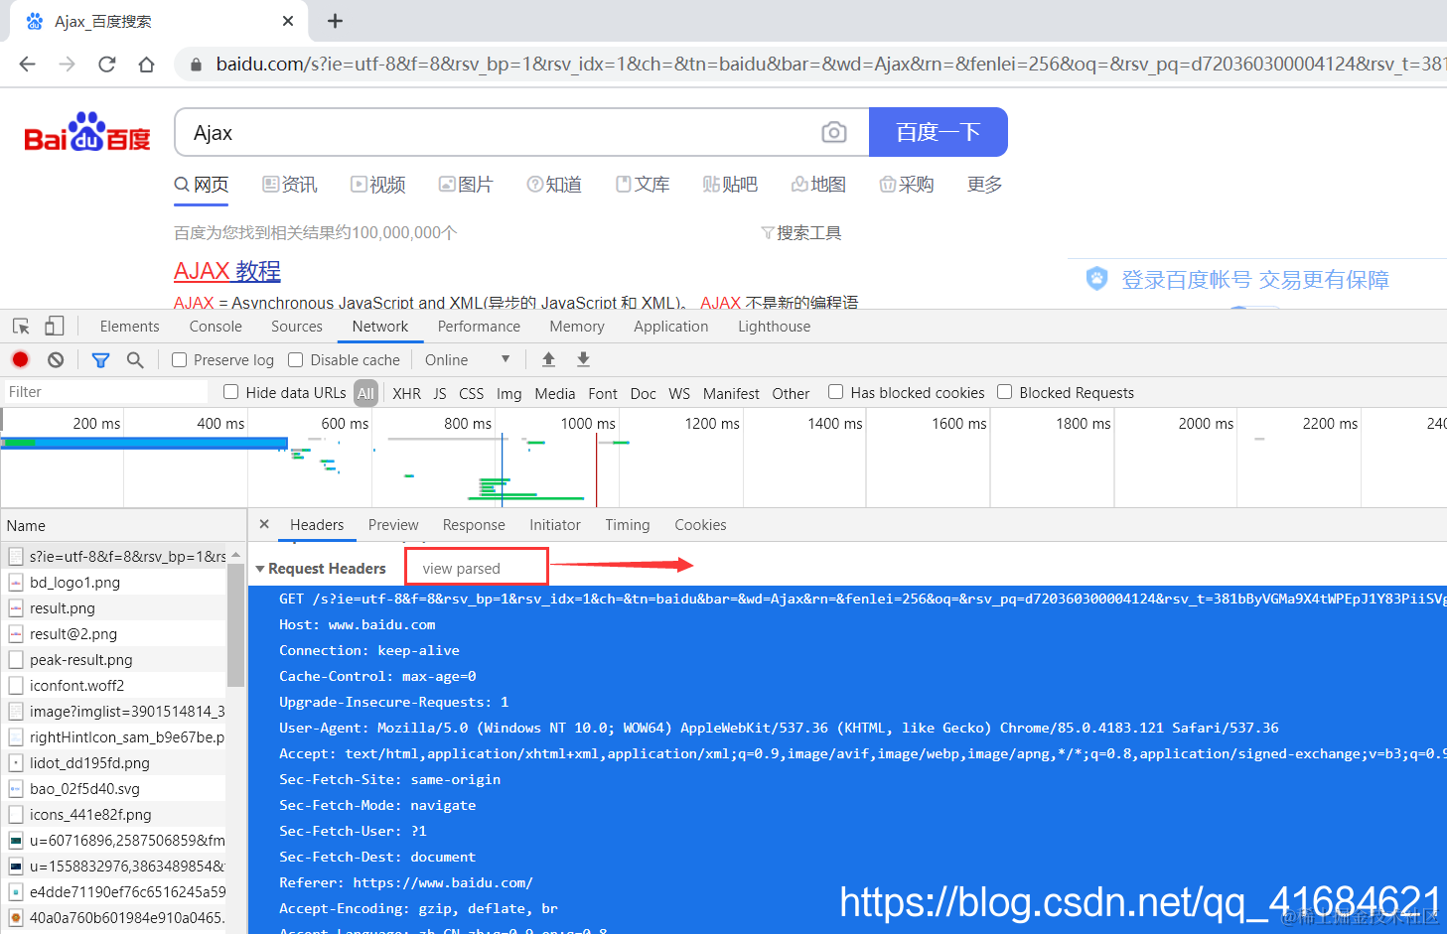Open the 更多 dropdown in Baidu tabs

(x=982, y=185)
